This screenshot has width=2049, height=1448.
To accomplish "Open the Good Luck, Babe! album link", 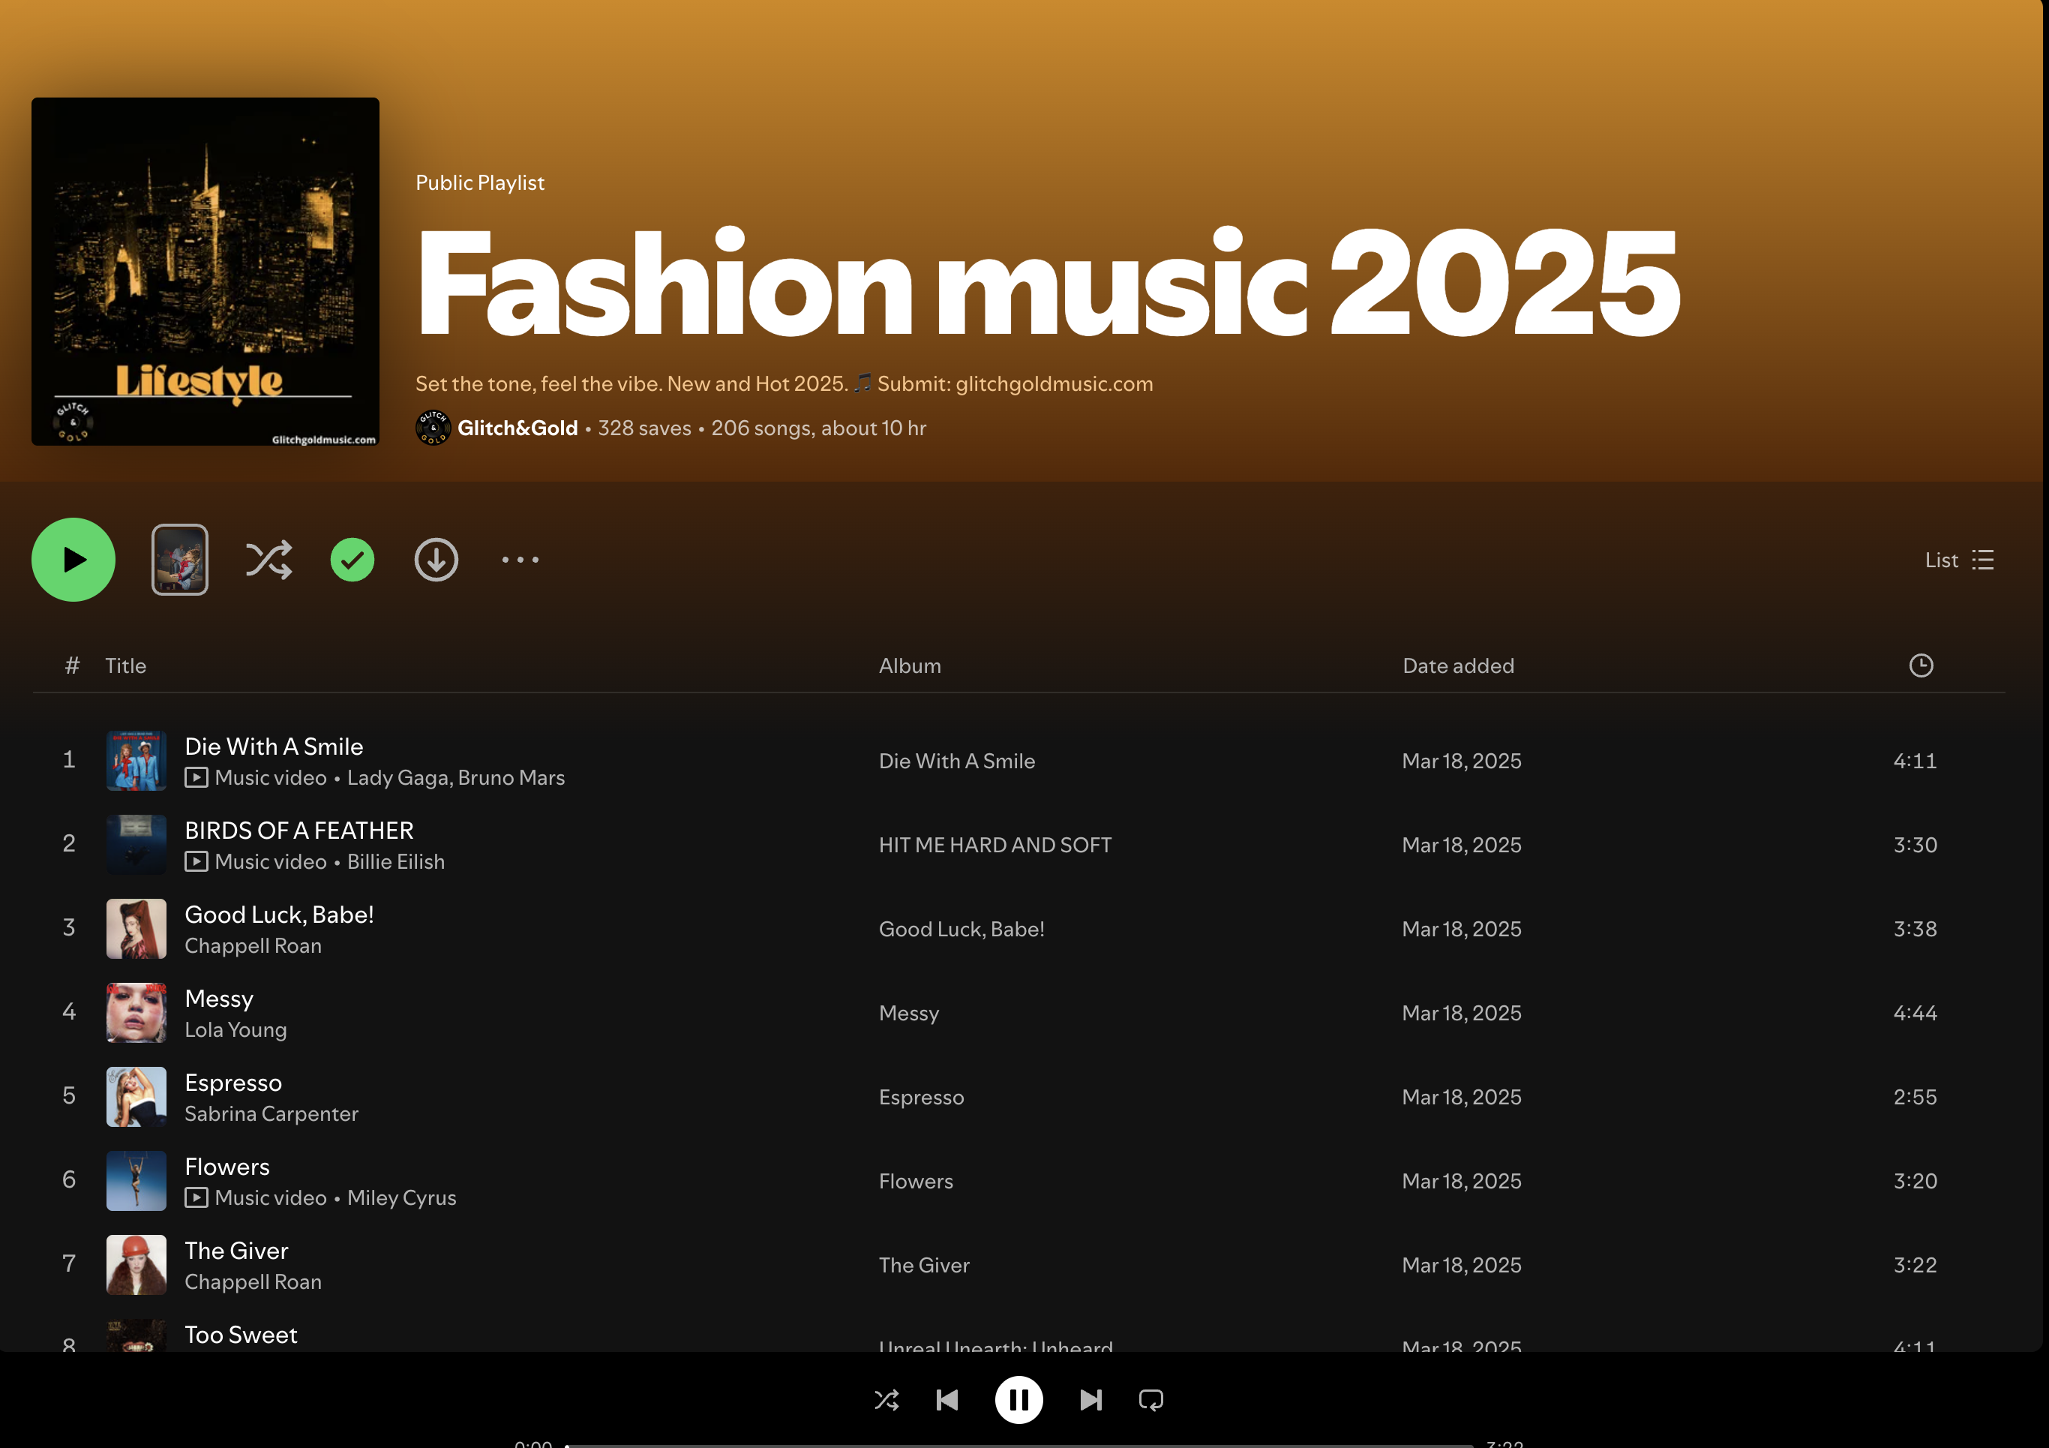I will point(961,930).
